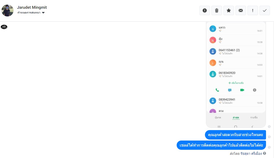274x158 pixels.
Task: Click the small page logo avatar
Action: (x=4, y=27)
